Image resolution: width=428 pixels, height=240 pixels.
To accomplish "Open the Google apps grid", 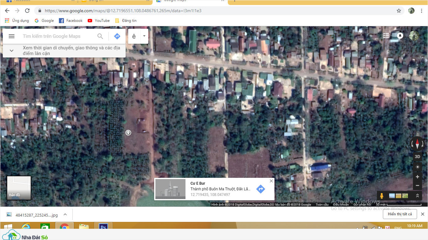I will tap(386, 36).
